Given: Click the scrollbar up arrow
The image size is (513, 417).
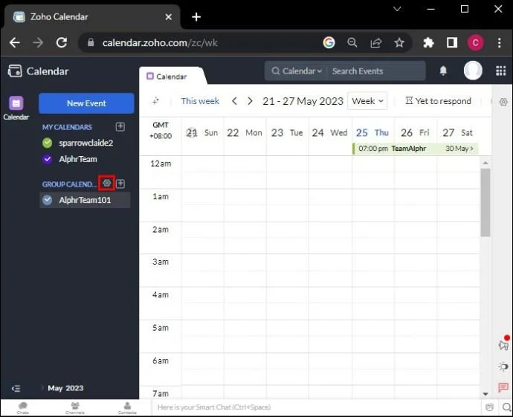Looking at the screenshot, I should 485,163.
